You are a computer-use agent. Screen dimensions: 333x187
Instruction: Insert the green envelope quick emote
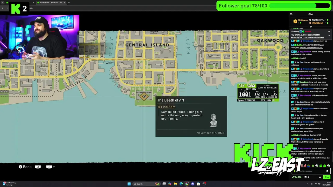313,166
